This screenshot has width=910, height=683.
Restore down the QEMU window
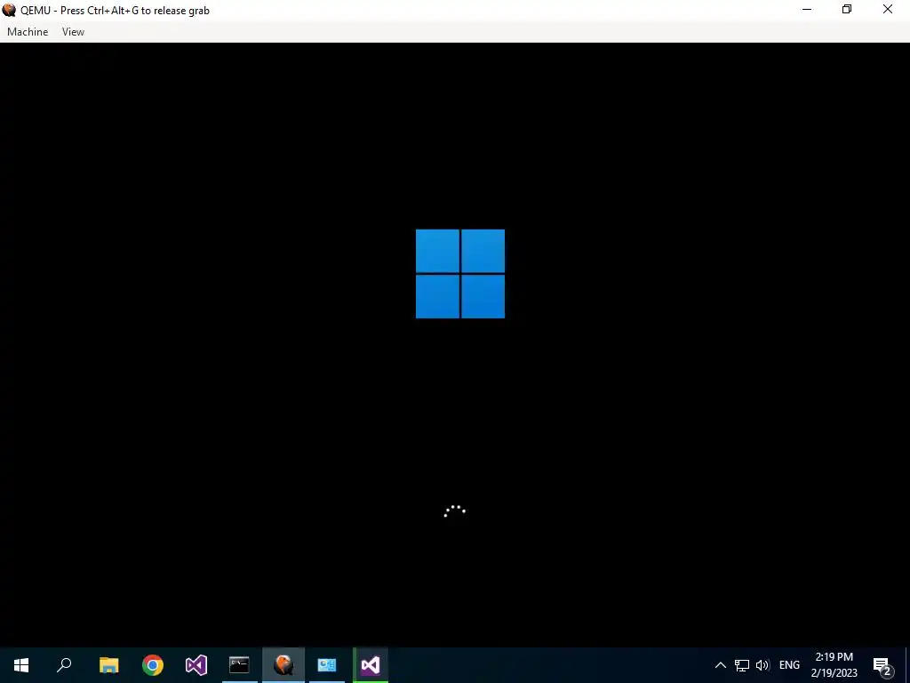(847, 10)
